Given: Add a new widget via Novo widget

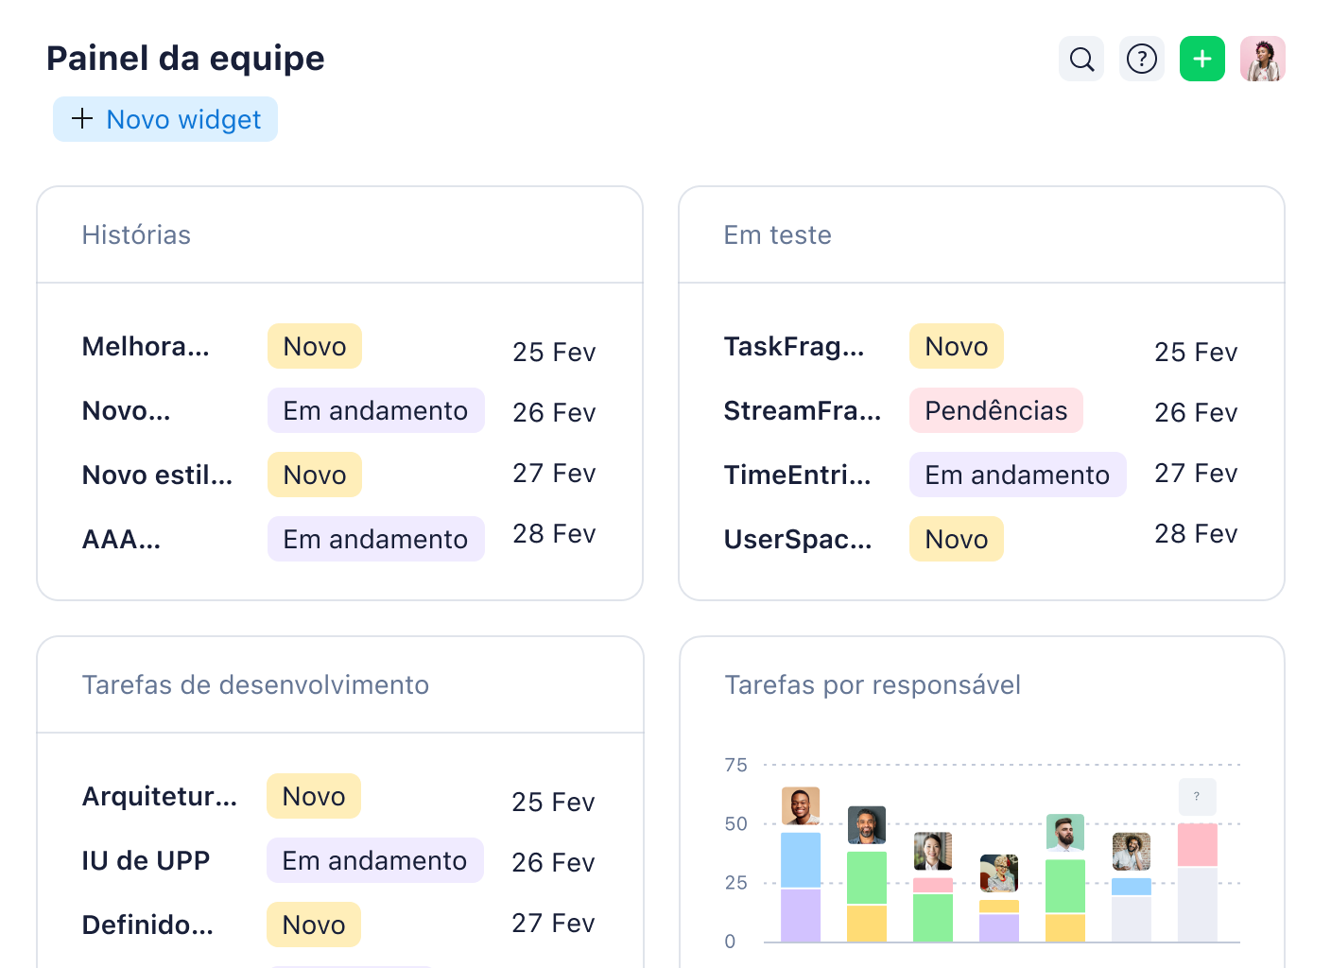Looking at the screenshot, I should tap(165, 119).
